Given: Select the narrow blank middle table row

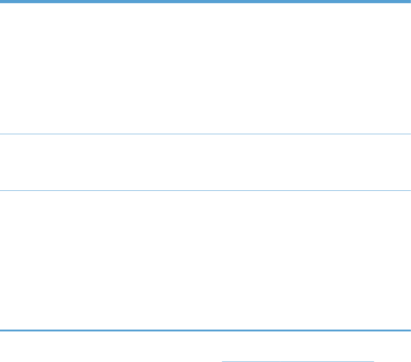Looking at the screenshot, I should coord(205,162).
